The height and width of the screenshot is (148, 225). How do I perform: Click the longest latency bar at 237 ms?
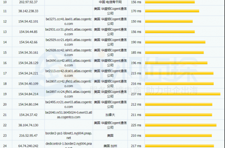[183, 94]
